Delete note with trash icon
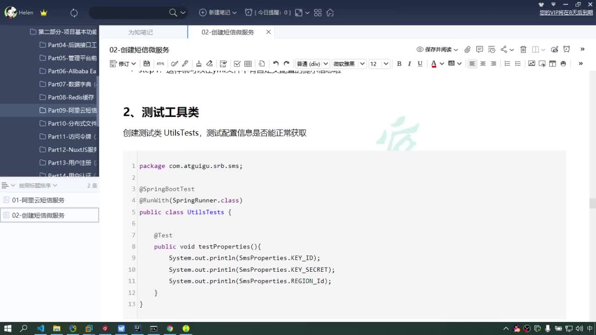Image resolution: width=596 pixels, height=335 pixels. pyautogui.click(x=523, y=49)
